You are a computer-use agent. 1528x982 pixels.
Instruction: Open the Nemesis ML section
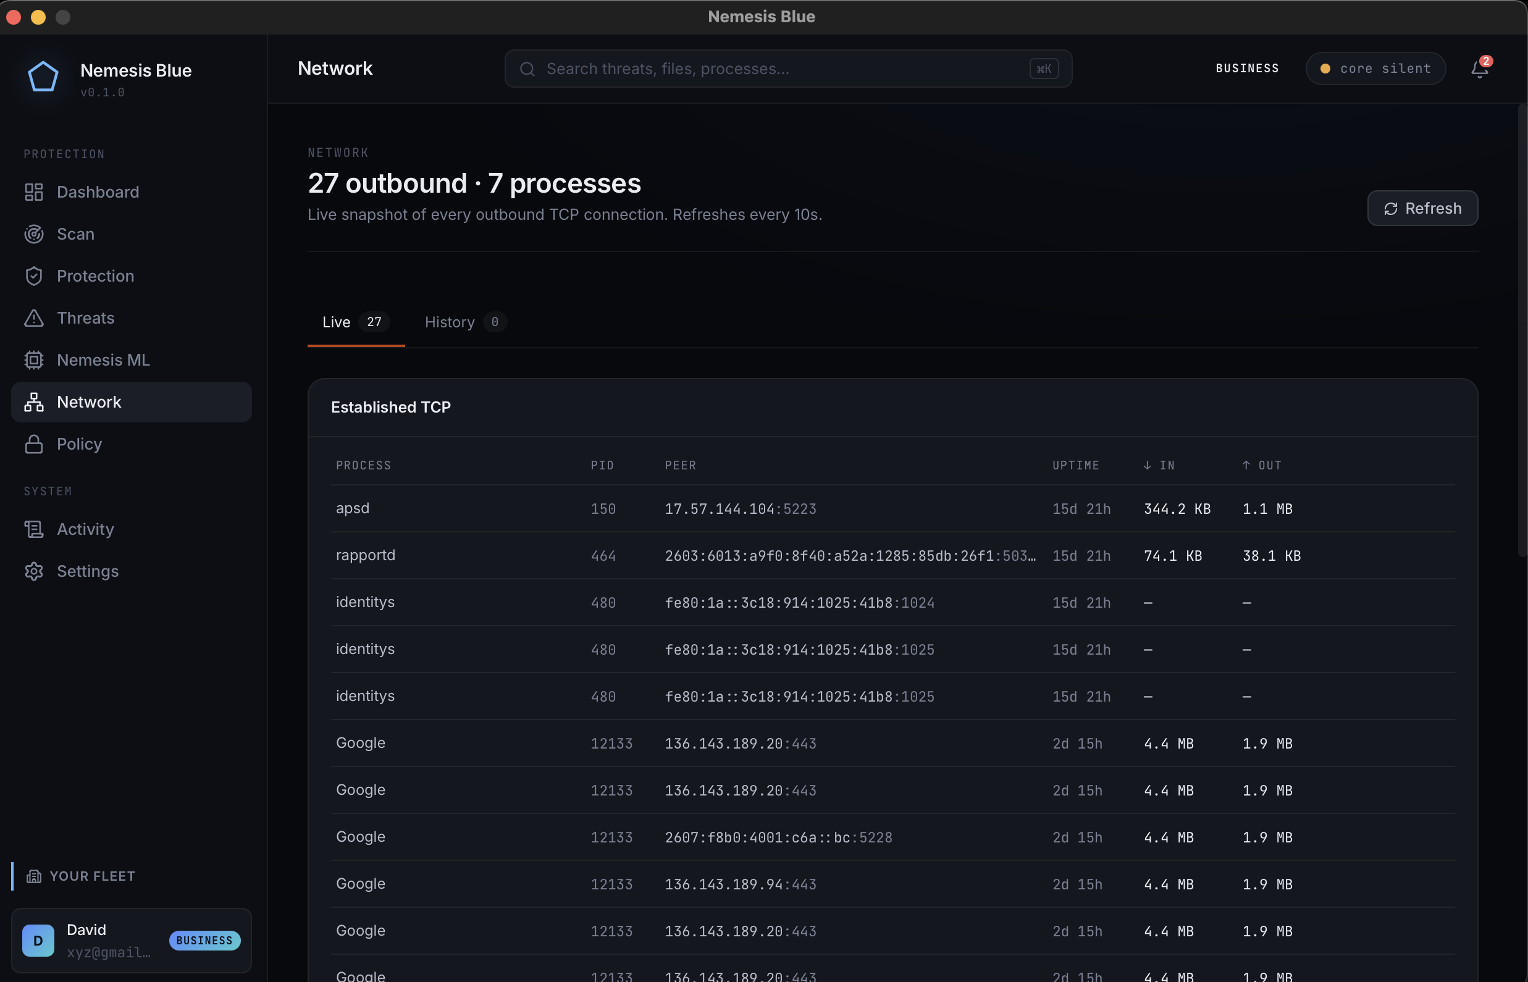pos(132,360)
